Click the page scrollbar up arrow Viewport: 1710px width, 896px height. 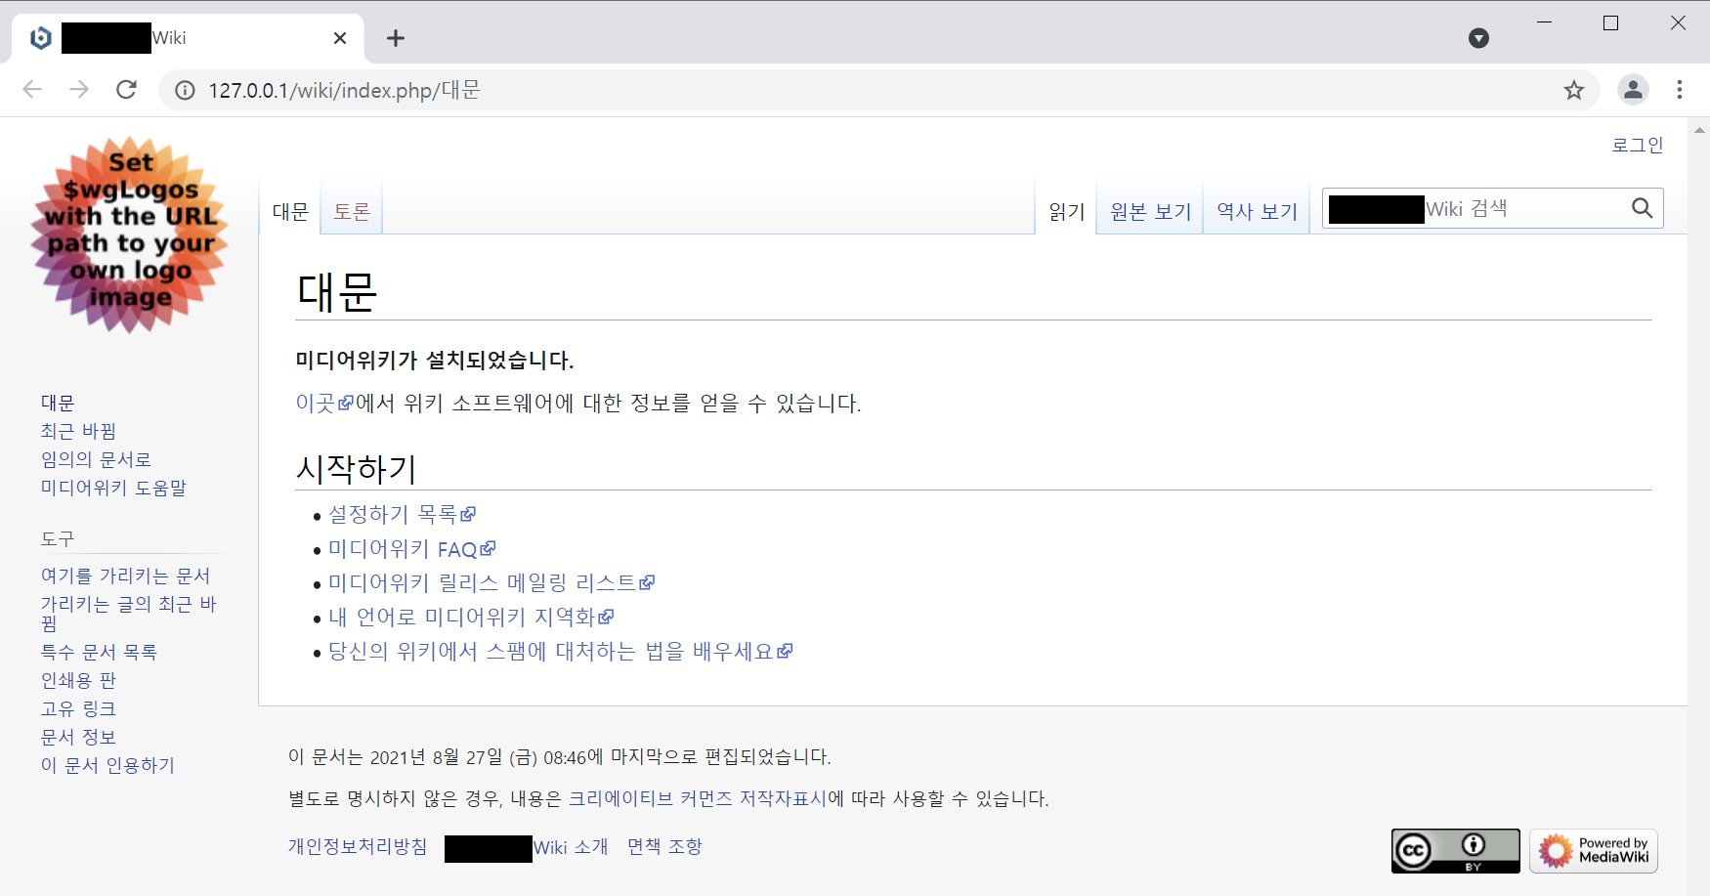tap(1699, 129)
